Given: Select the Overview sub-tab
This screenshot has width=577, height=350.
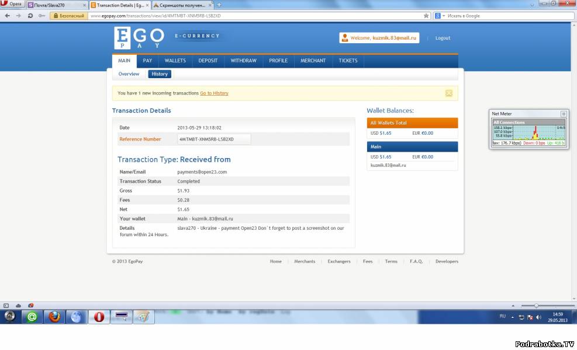Looking at the screenshot, I should click(x=129, y=74).
